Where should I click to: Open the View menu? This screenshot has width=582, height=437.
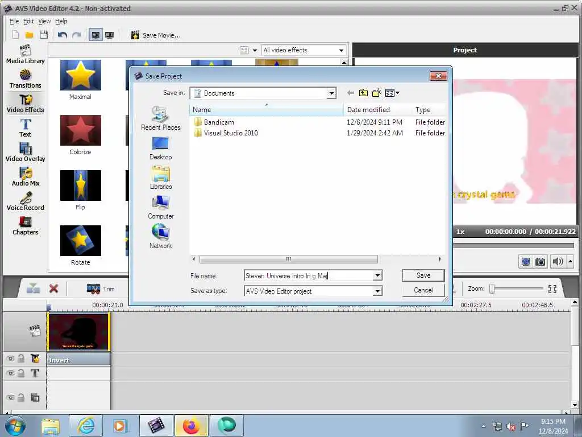[44, 21]
